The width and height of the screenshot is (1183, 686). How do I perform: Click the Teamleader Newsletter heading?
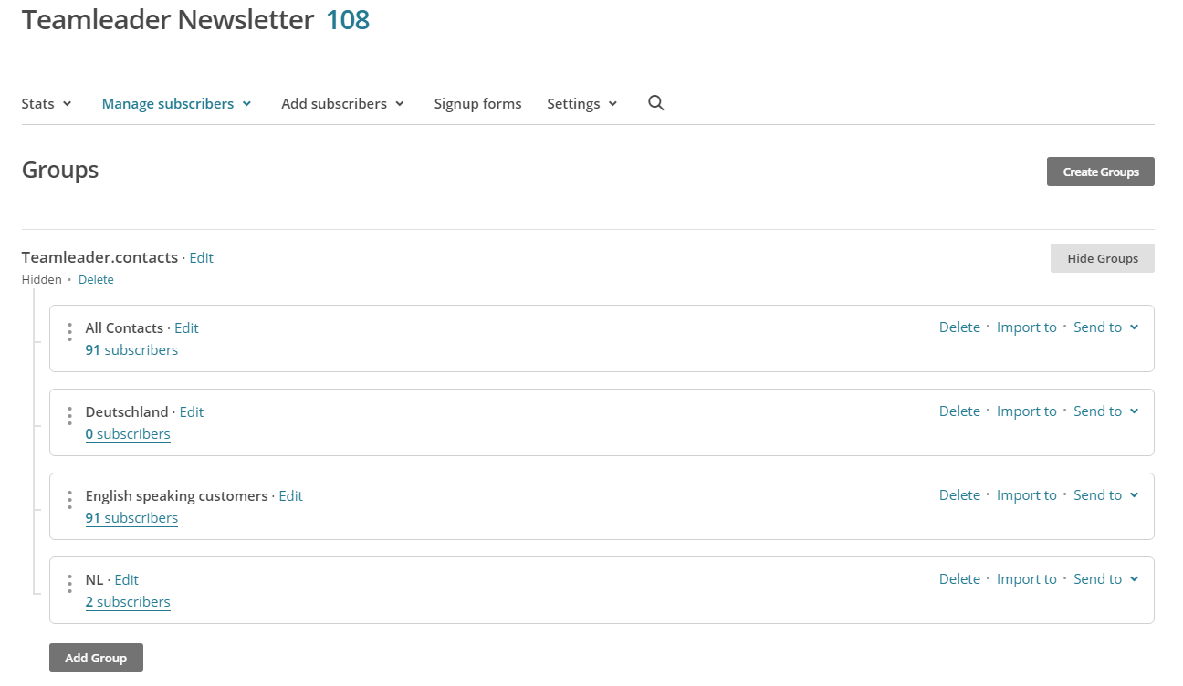pos(168,20)
